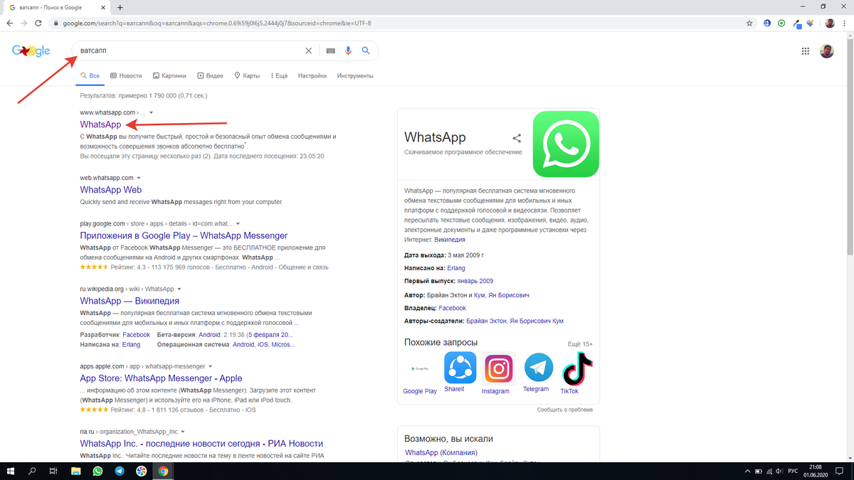
Task: Select the Новости search tab
Action: click(x=125, y=75)
